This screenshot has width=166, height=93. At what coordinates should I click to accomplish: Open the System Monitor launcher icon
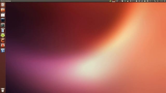[3, 25]
